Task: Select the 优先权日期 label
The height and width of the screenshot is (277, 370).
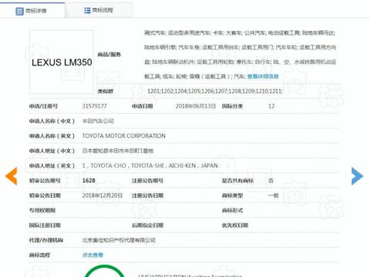Action: [235, 225]
